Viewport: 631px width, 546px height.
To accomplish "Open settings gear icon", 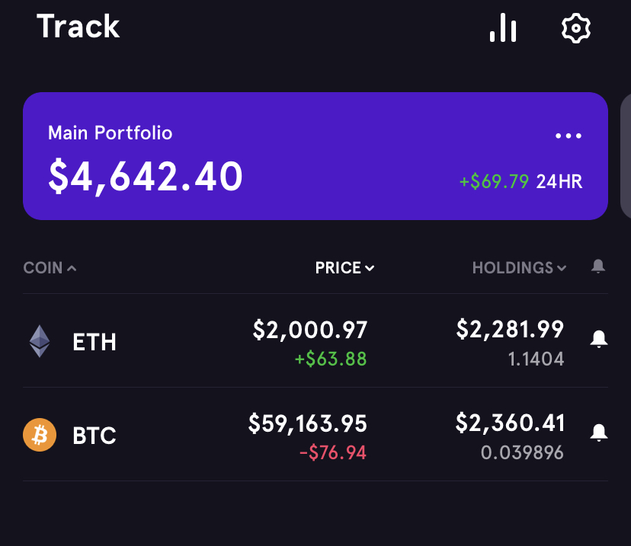I will tap(576, 28).
